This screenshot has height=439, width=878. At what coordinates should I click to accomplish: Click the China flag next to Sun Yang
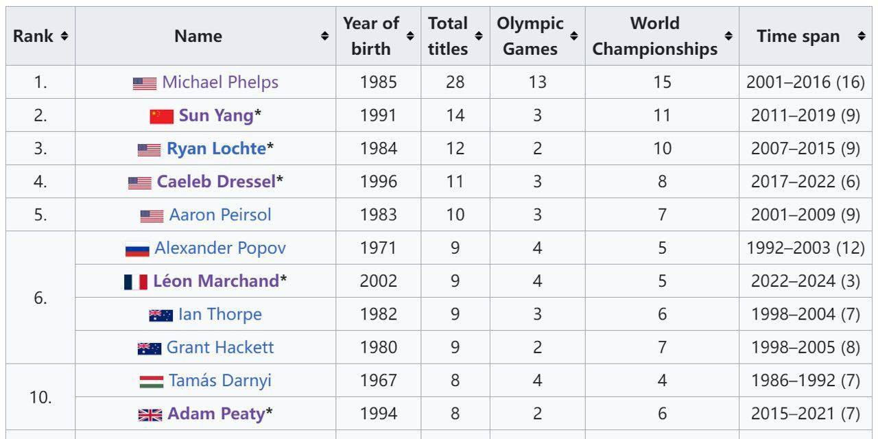(x=161, y=116)
